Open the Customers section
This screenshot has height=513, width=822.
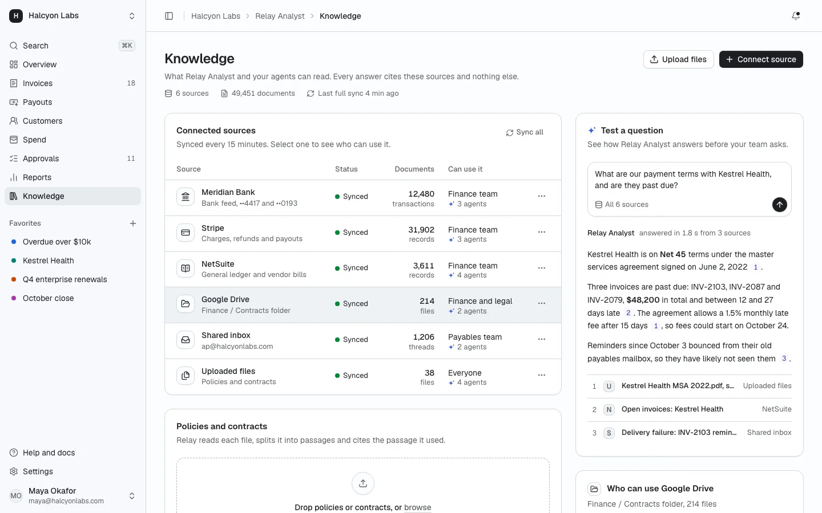pyautogui.click(x=72, y=121)
